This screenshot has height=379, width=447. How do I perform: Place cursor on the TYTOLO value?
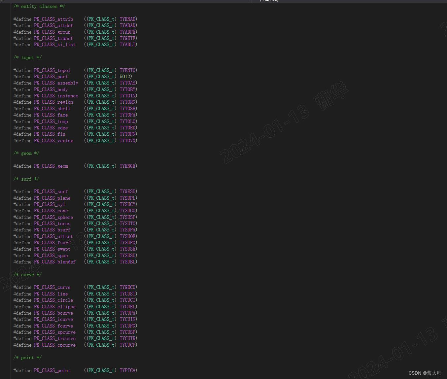(127, 121)
